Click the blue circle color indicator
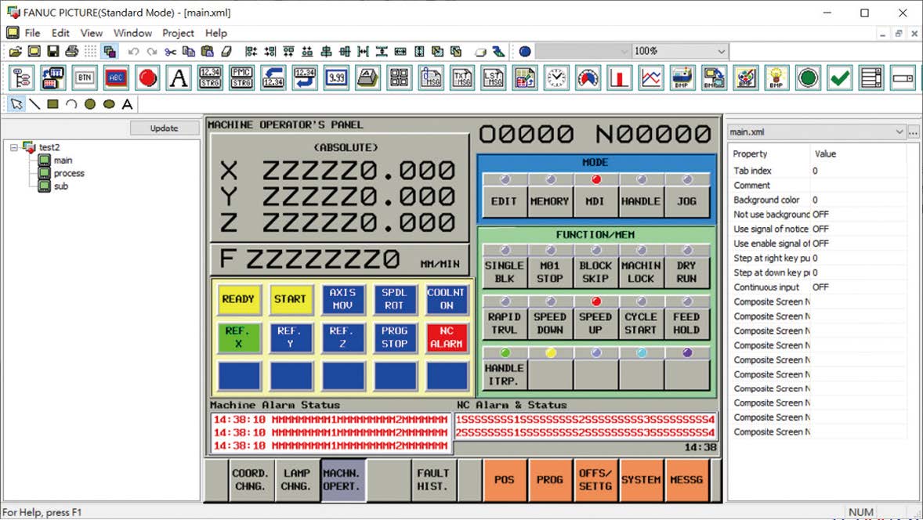The height and width of the screenshot is (520, 923). click(524, 52)
